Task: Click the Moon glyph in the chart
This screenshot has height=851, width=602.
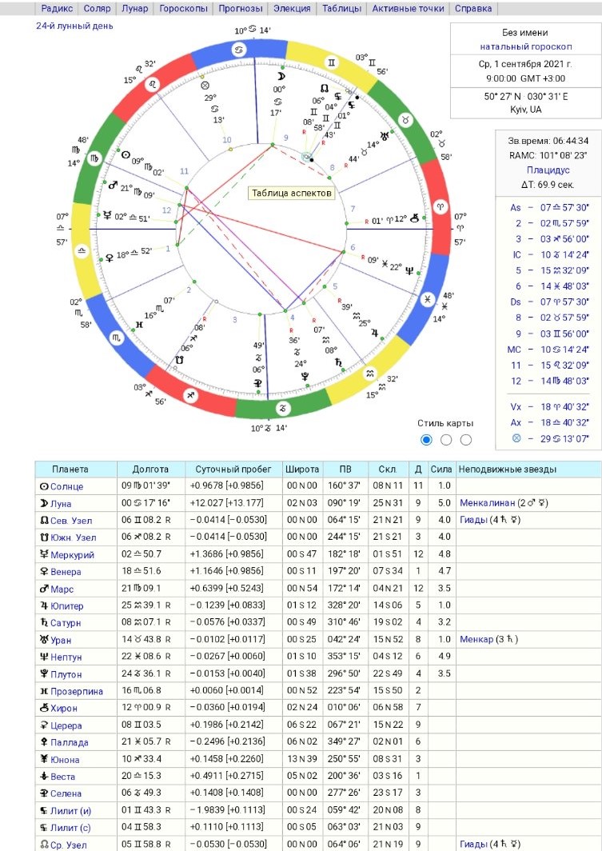Action: pyautogui.click(x=281, y=77)
